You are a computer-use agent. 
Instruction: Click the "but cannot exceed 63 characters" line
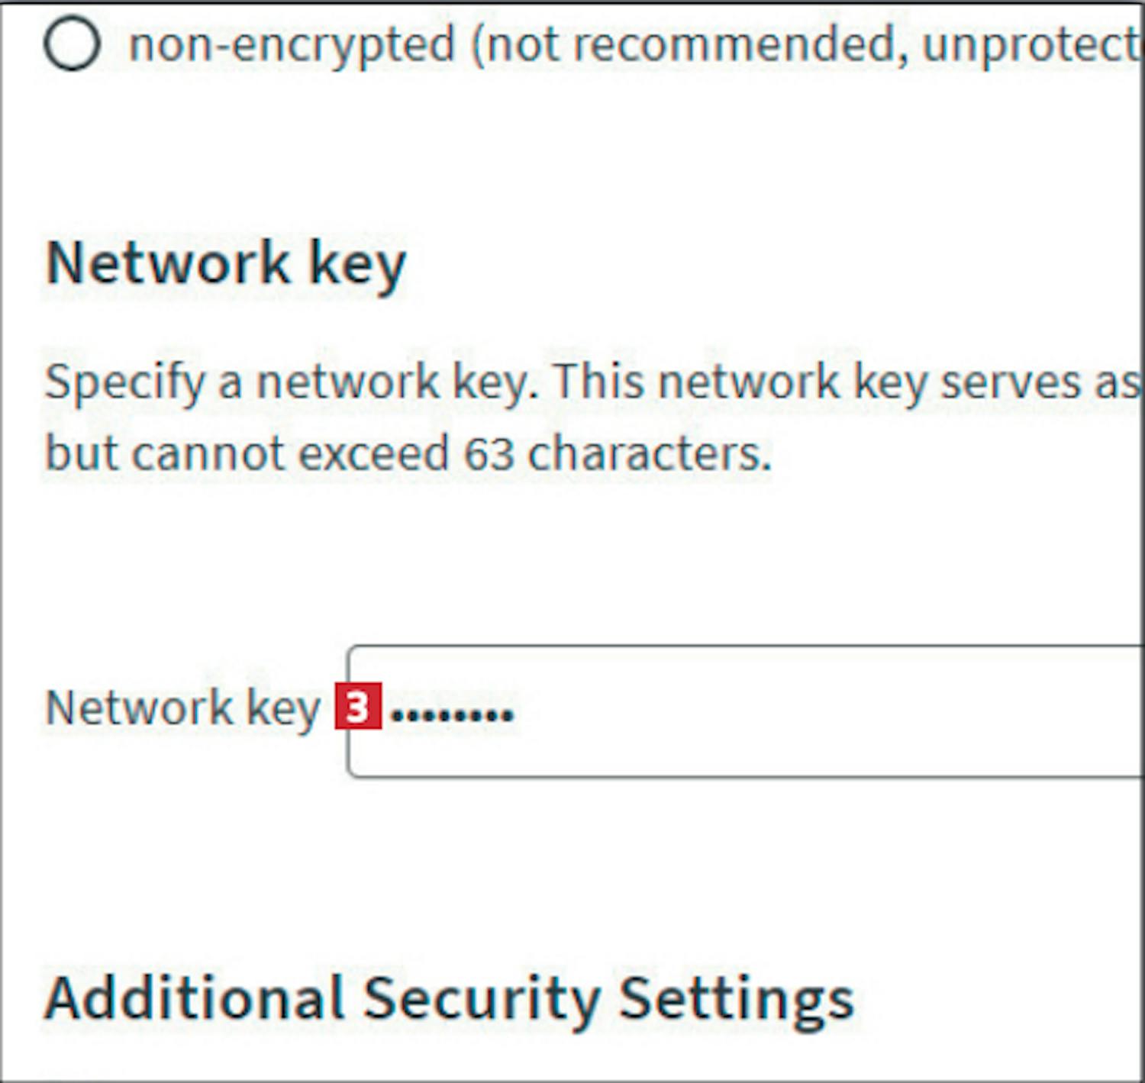[408, 454]
